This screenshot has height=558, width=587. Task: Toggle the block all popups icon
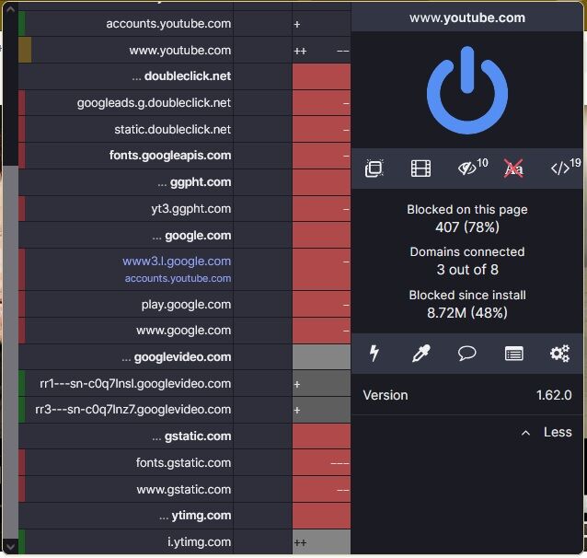coord(374,169)
